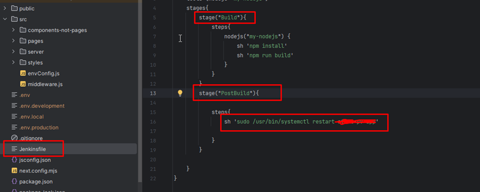The height and width of the screenshot is (192, 480).
Task: Click the package.json braces icon
Action: [14, 182]
